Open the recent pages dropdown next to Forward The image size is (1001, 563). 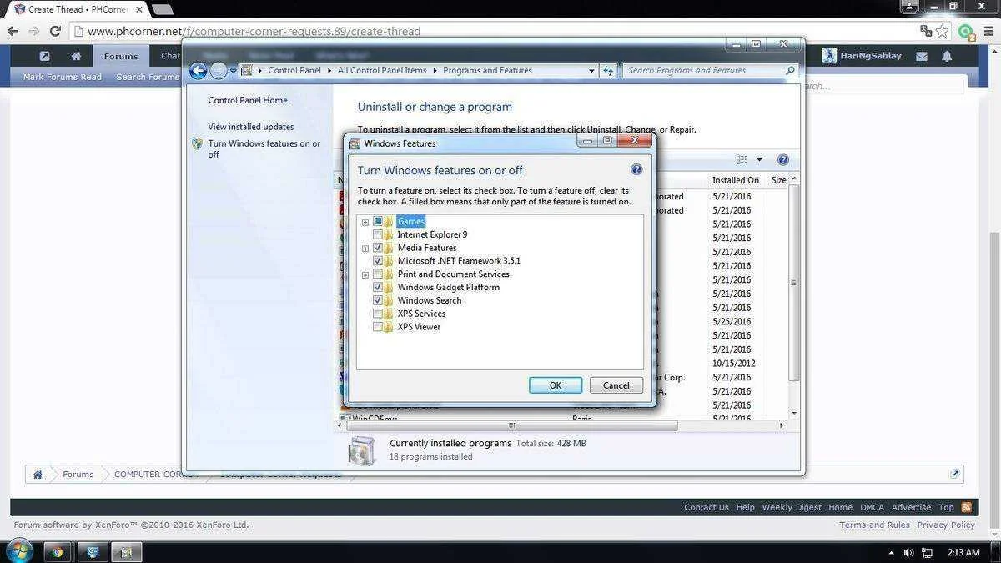234,71
